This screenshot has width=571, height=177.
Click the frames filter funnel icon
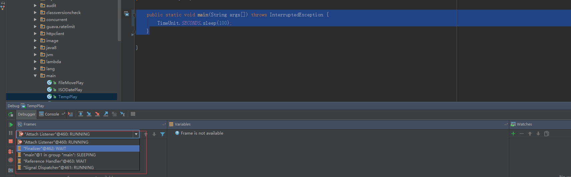pyautogui.click(x=163, y=134)
